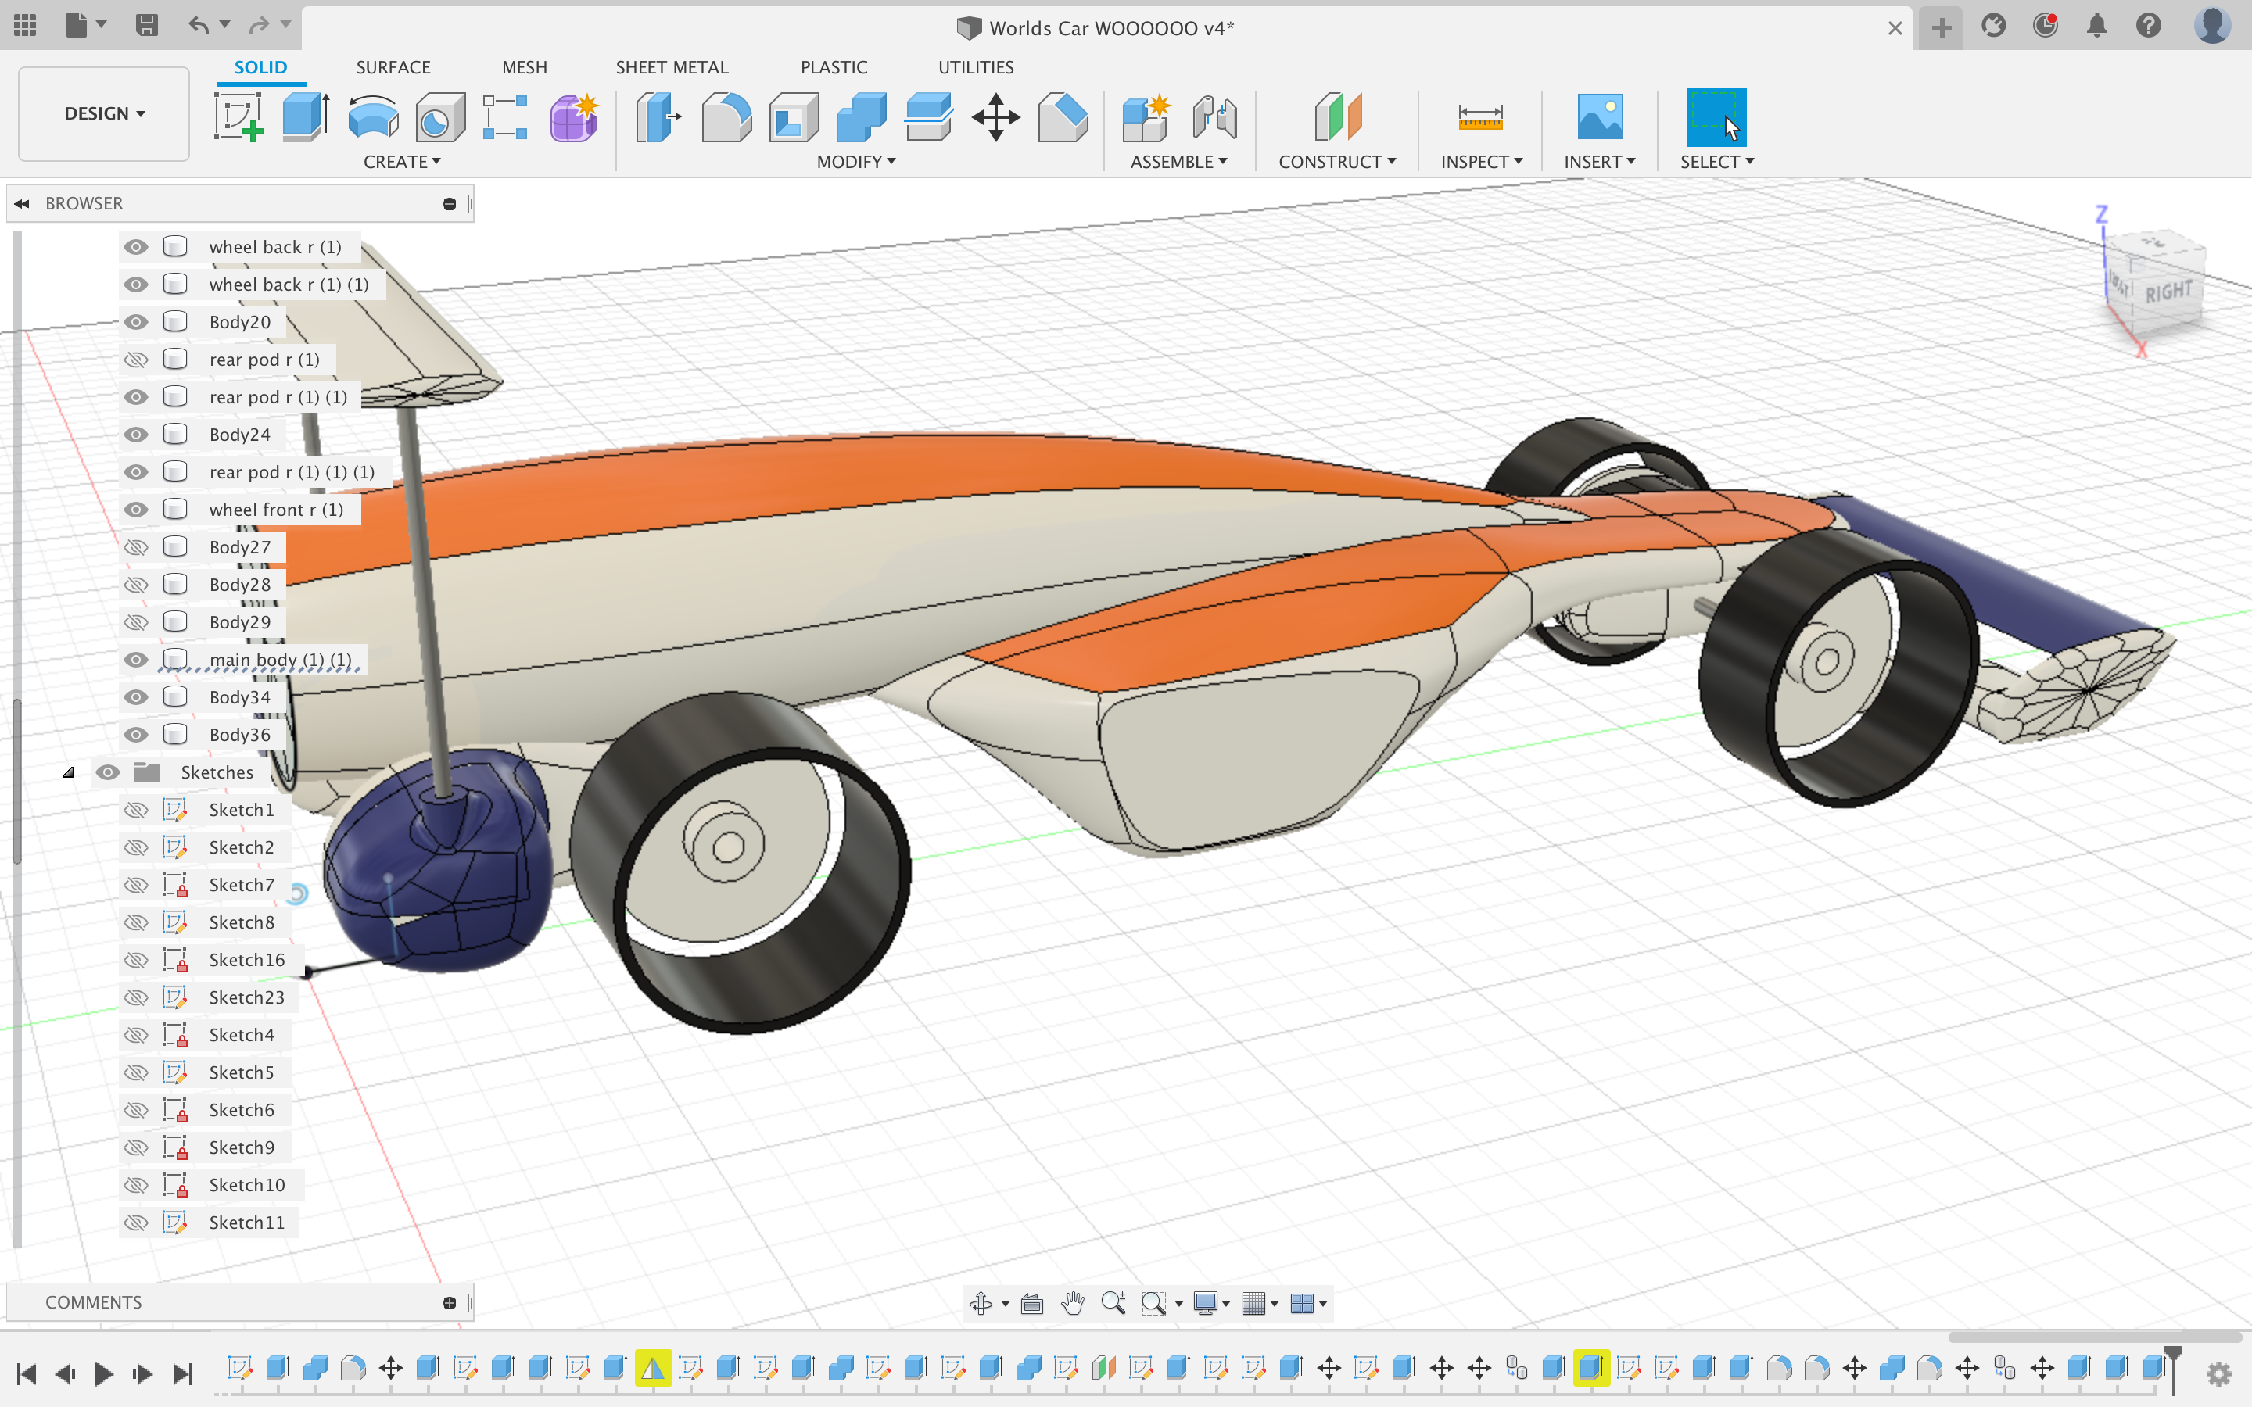Create a New Component via Assemble
This screenshot has height=1407, width=2252.
coord(1146,117)
